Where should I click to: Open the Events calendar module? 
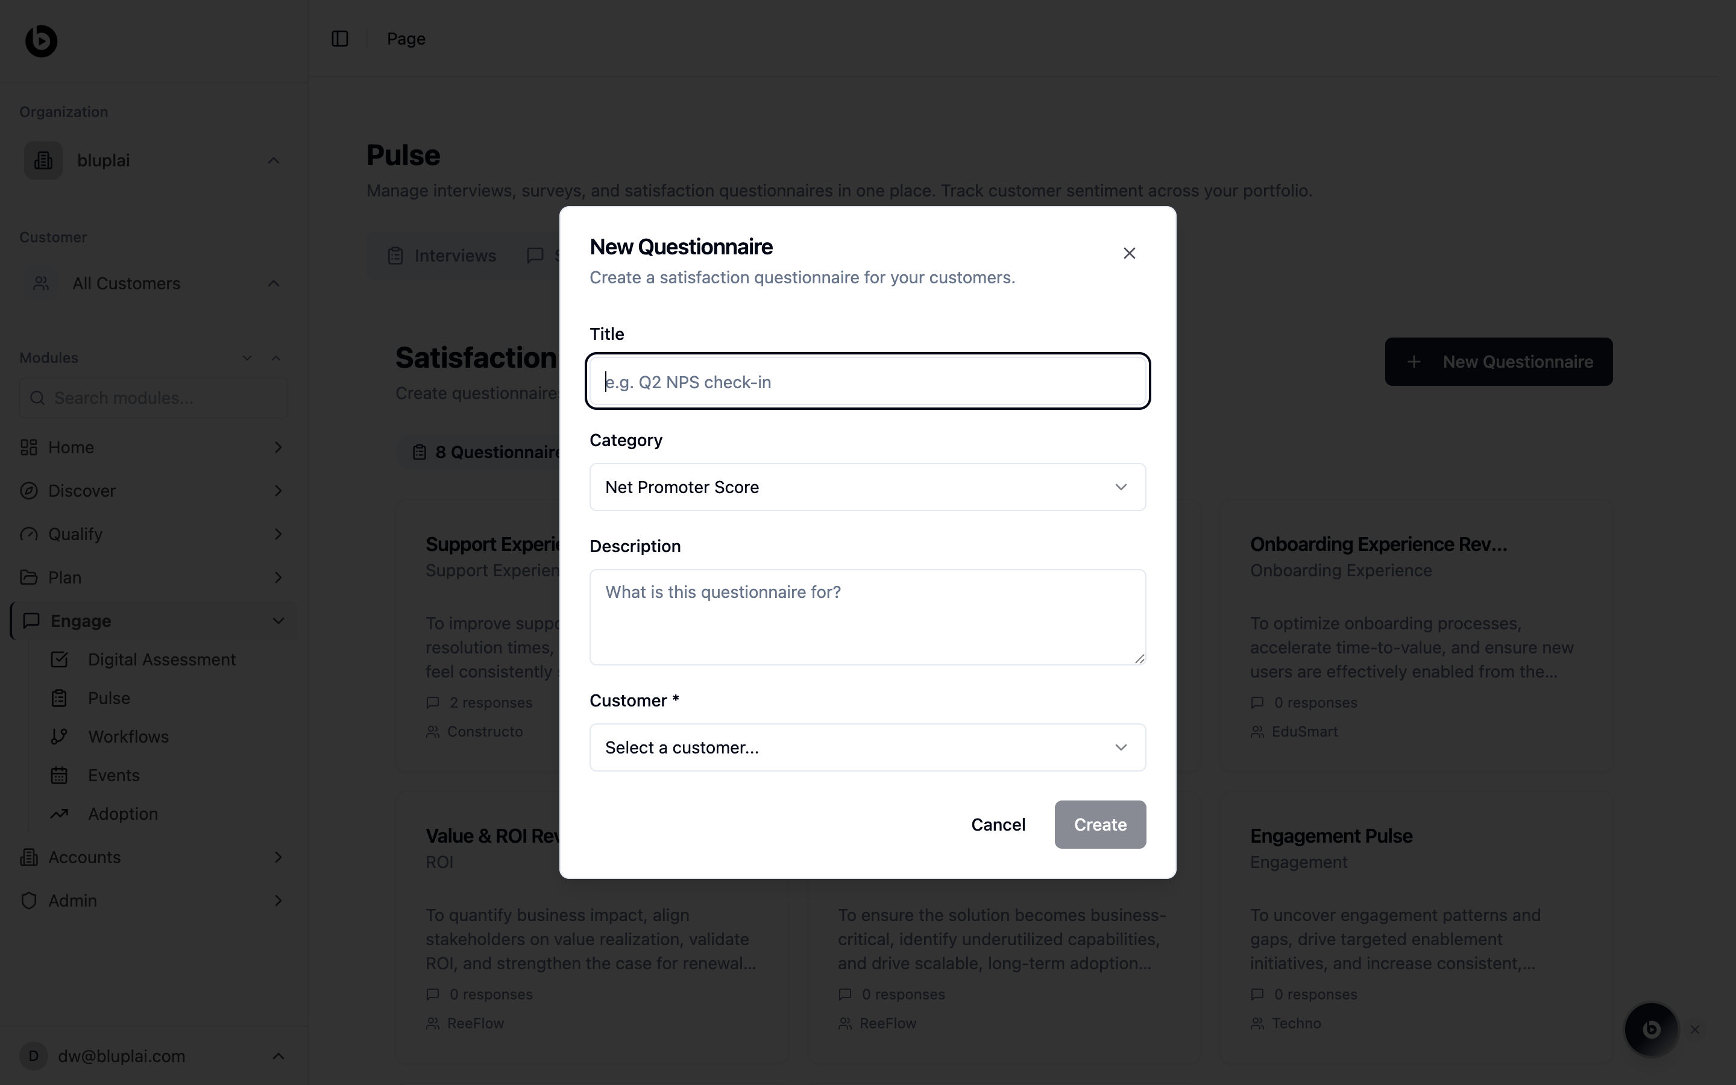click(x=113, y=776)
